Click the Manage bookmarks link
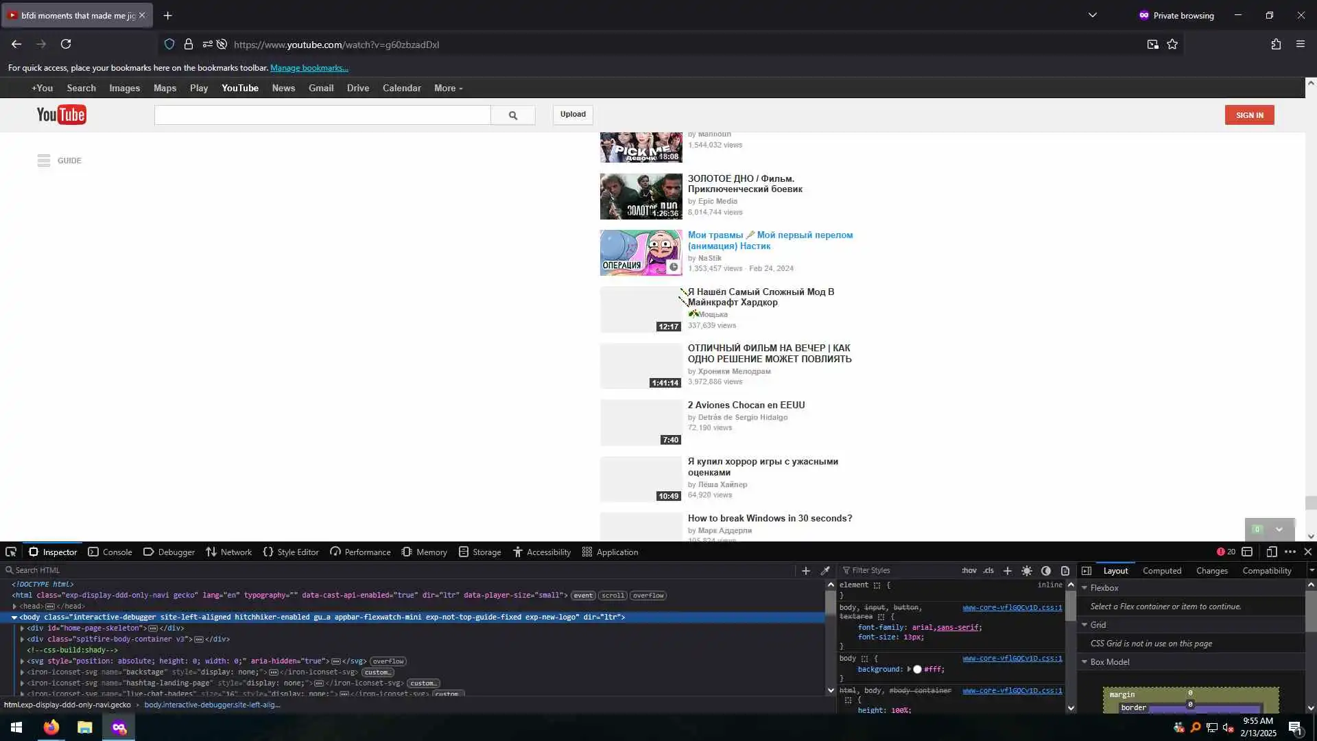Screen dimensions: 1317x741 point(309,68)
